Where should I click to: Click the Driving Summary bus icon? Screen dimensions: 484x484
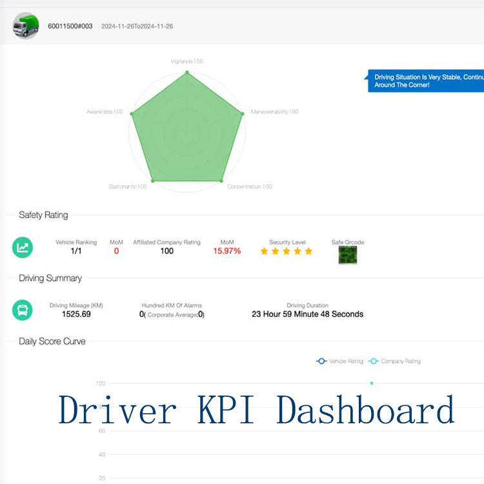[x=23, y=310]
